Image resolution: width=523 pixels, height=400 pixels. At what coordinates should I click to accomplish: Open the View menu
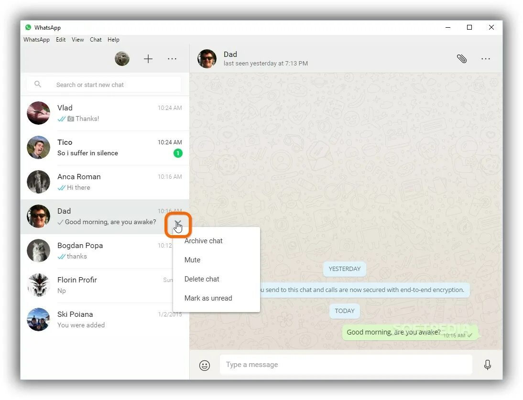[78, 40]
